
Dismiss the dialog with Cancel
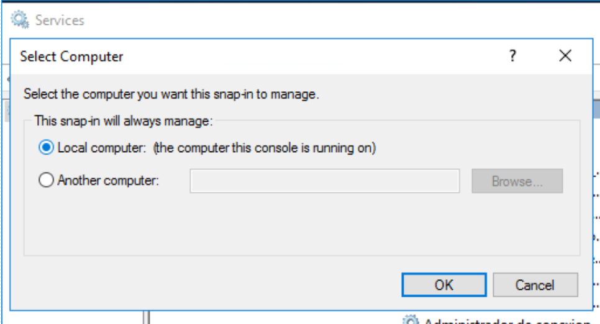[535, 285]
